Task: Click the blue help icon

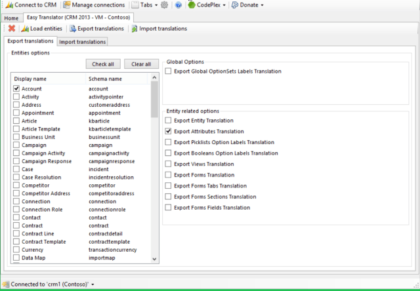Action: (178, 5)
